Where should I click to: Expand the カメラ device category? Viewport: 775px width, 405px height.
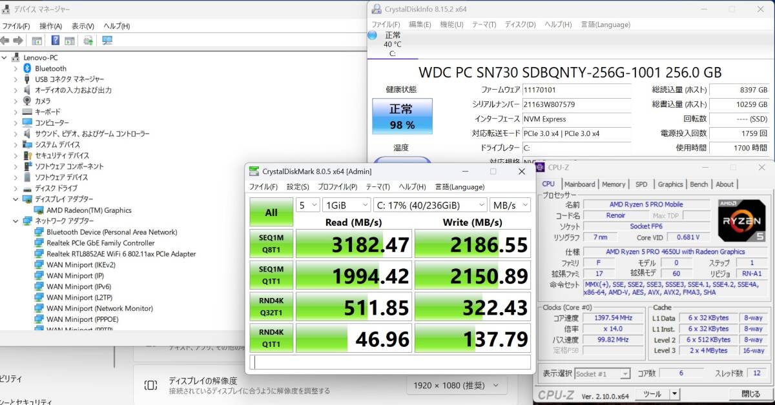(15, 101)
